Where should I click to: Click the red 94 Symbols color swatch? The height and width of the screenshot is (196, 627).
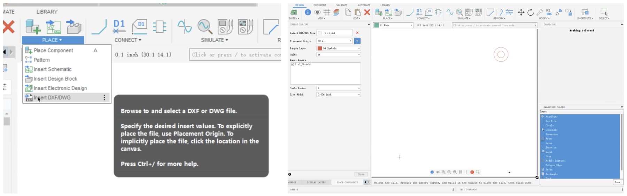click(x=320, y=48)
